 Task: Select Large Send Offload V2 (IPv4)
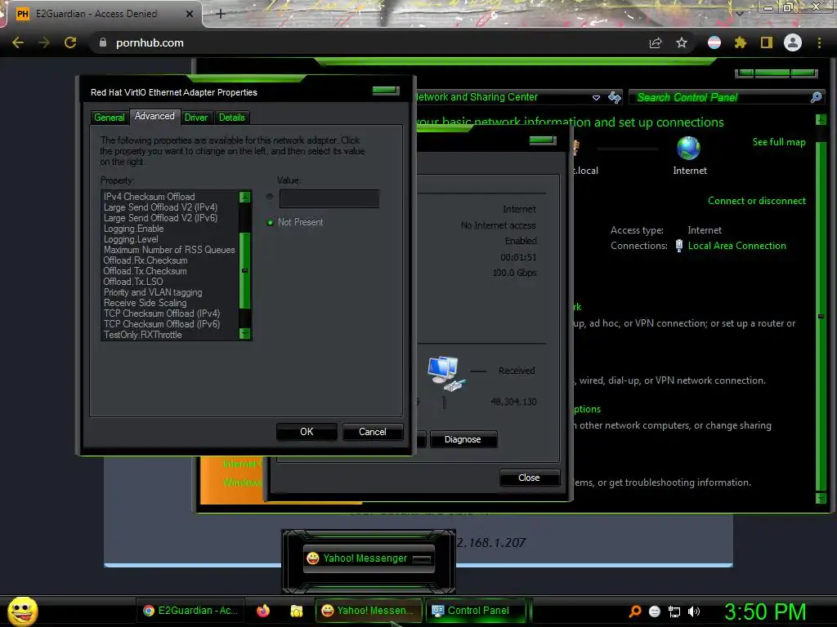[161, 207]
